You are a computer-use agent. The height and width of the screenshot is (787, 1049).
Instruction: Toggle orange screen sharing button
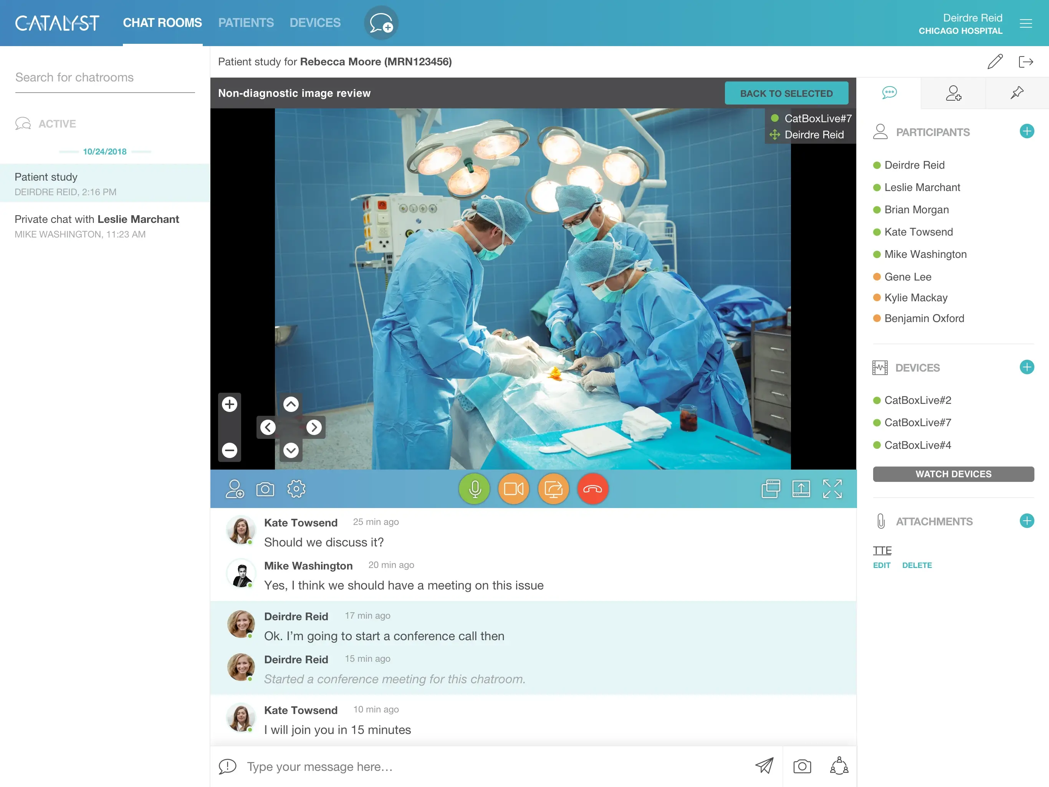(553, 489)
